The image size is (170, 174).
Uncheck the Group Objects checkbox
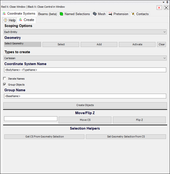click(x=5, y=84)
